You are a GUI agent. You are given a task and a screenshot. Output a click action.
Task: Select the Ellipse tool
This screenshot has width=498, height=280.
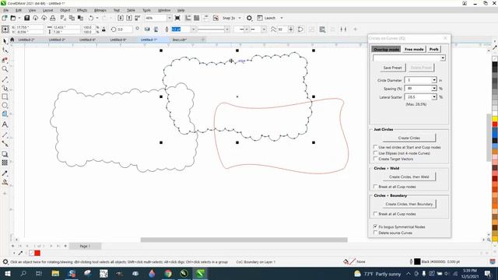click(x=5, y=106)
